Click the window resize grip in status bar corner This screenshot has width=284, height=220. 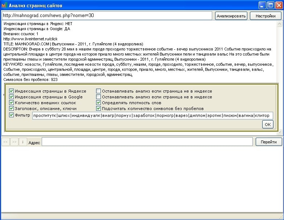[281, 217]
